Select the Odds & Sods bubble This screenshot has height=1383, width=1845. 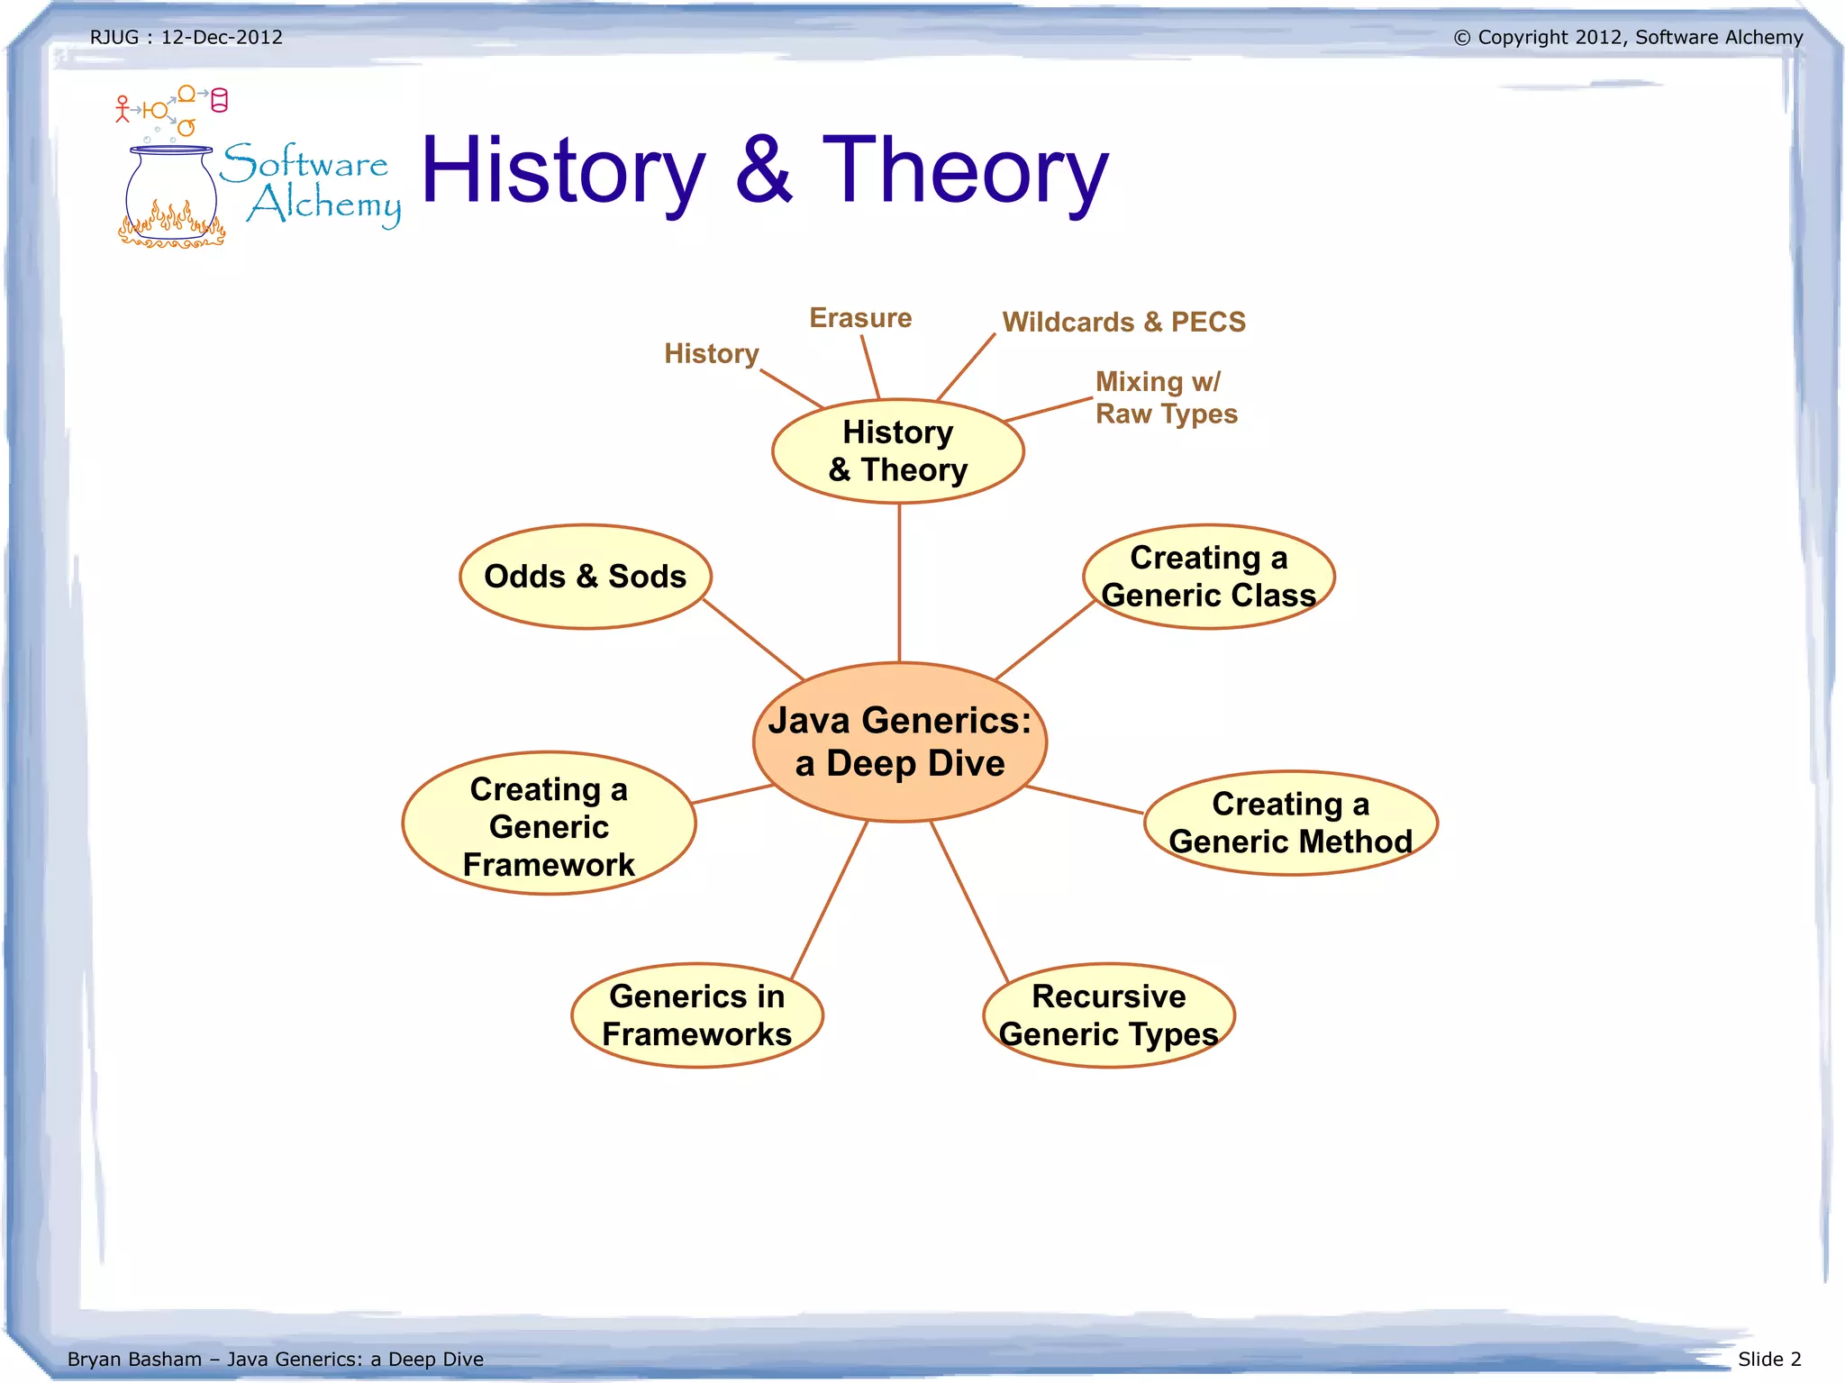pos(586,577)
